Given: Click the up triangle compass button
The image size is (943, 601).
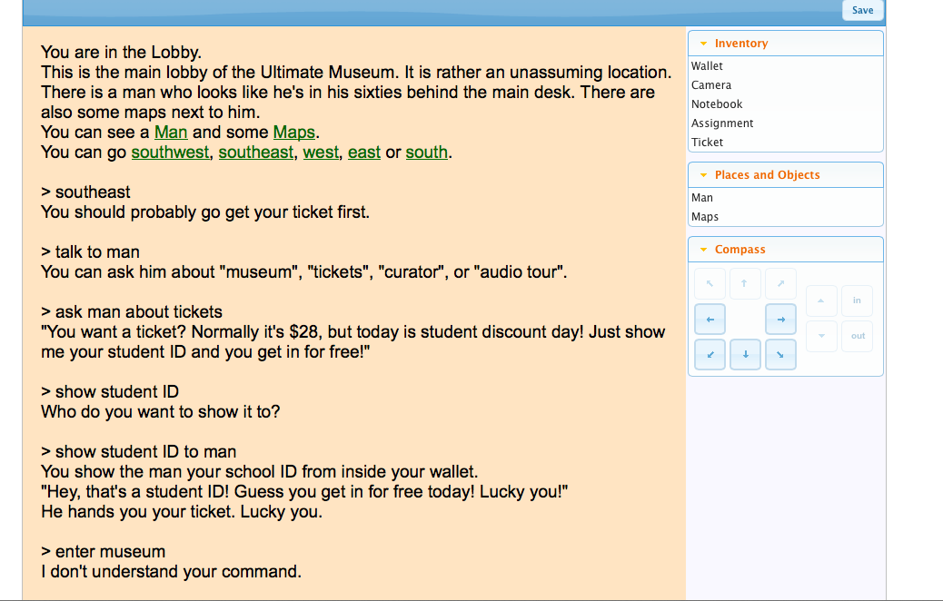Looking at the screenshot, I should coord(821,300).
